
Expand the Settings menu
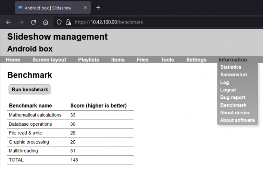[x=196, y=60]
